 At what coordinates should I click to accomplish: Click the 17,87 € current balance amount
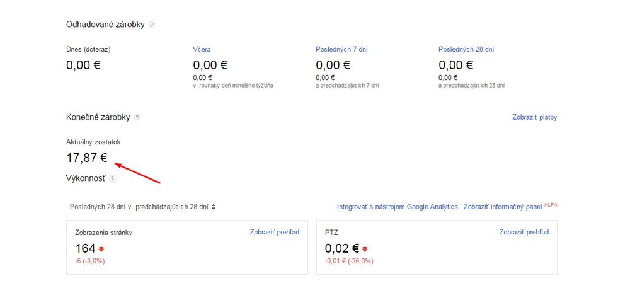tap(87, 158)
